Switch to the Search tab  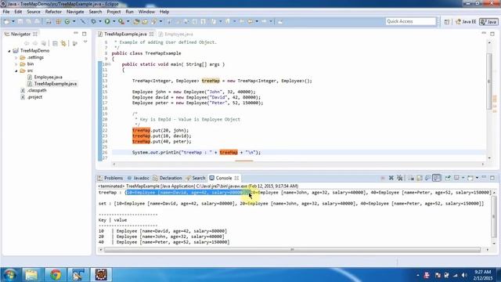click(x=196, y=178)
